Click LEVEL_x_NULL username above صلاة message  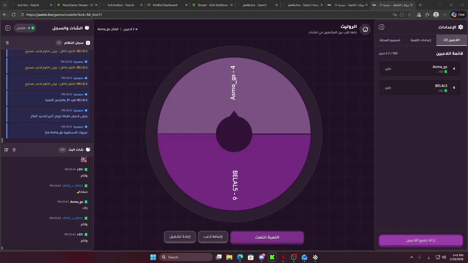click(73, 186)
